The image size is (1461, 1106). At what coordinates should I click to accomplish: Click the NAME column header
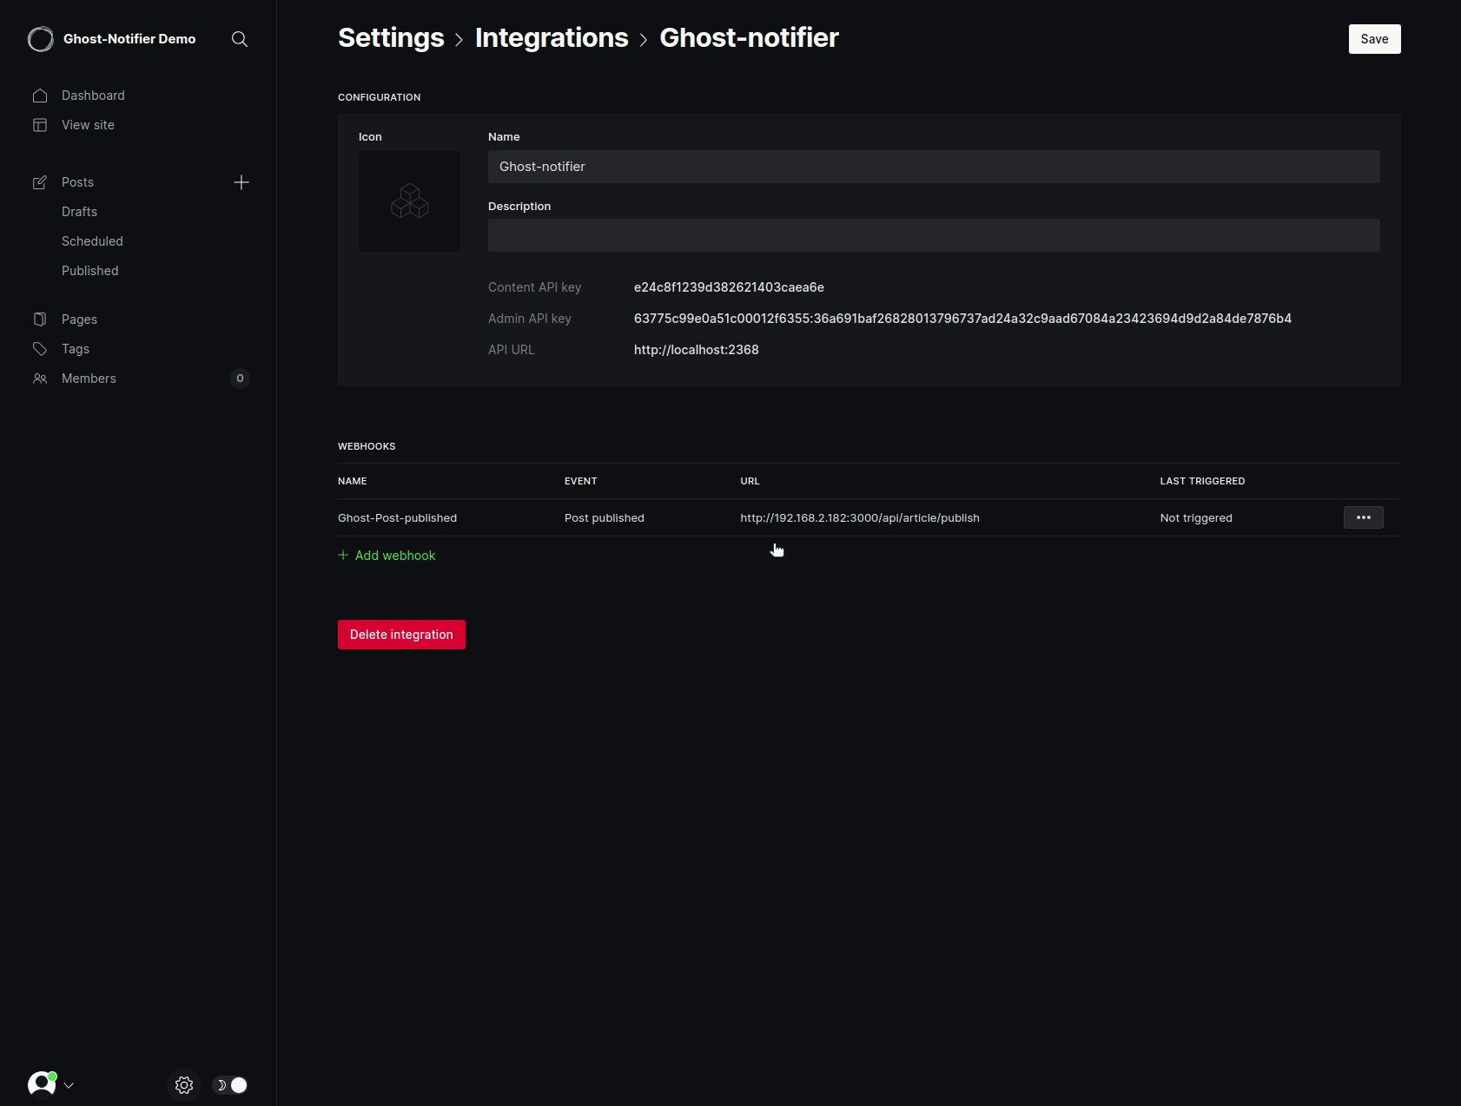tap(352, 481)
